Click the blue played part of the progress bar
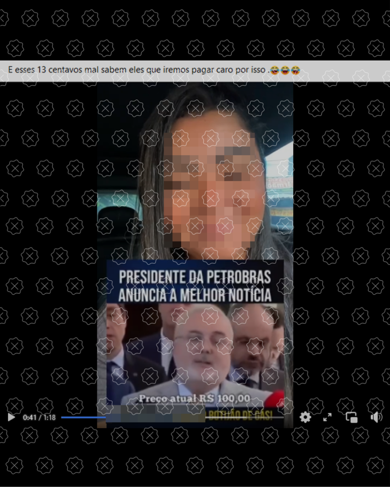The image size is (390, 487). coord(83,417)
